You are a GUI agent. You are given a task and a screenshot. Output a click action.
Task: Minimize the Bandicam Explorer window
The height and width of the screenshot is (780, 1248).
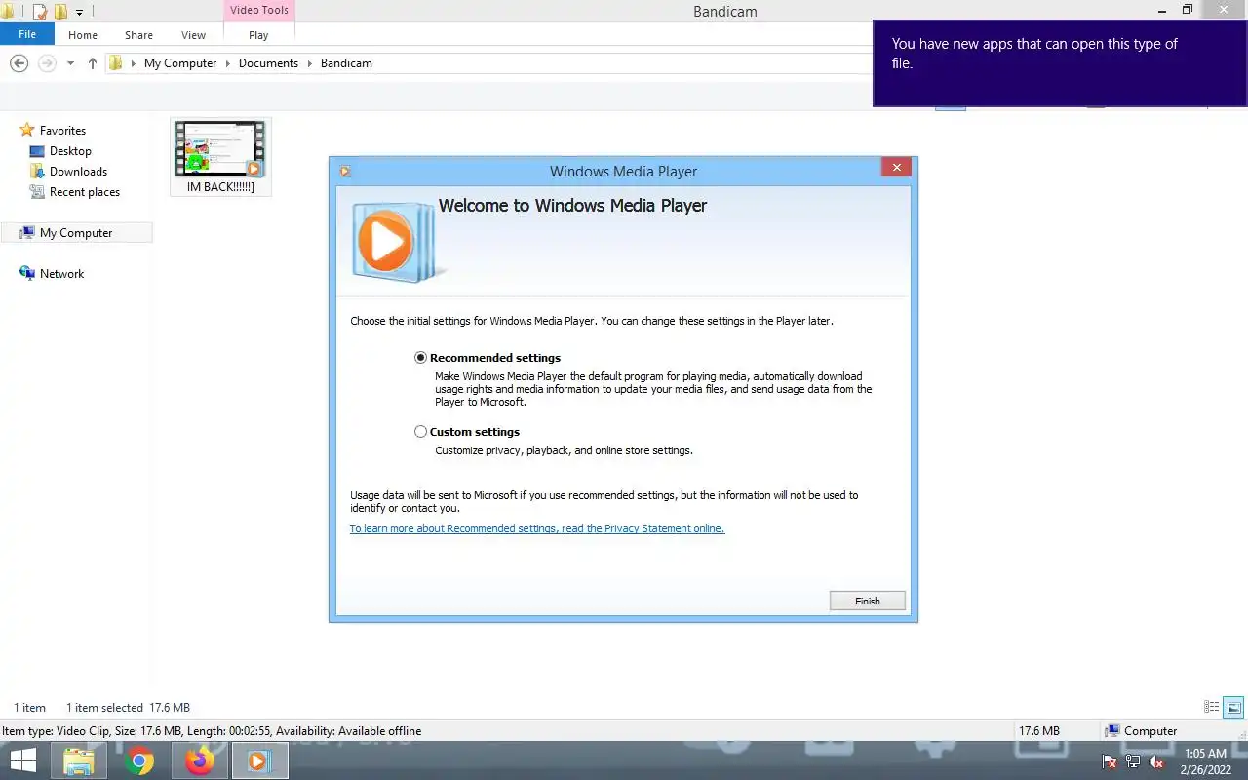pos(1161,10)
